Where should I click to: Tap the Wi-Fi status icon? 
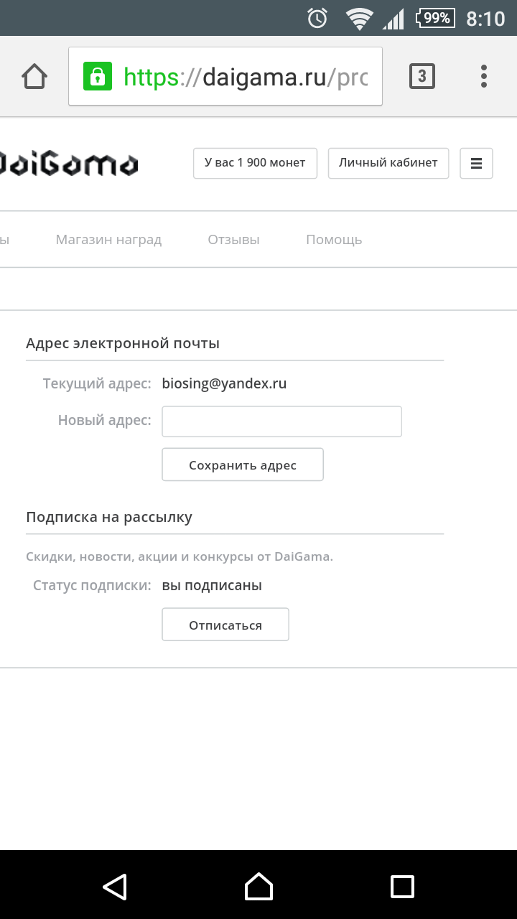pyautogui.click(x=358, y=18)
